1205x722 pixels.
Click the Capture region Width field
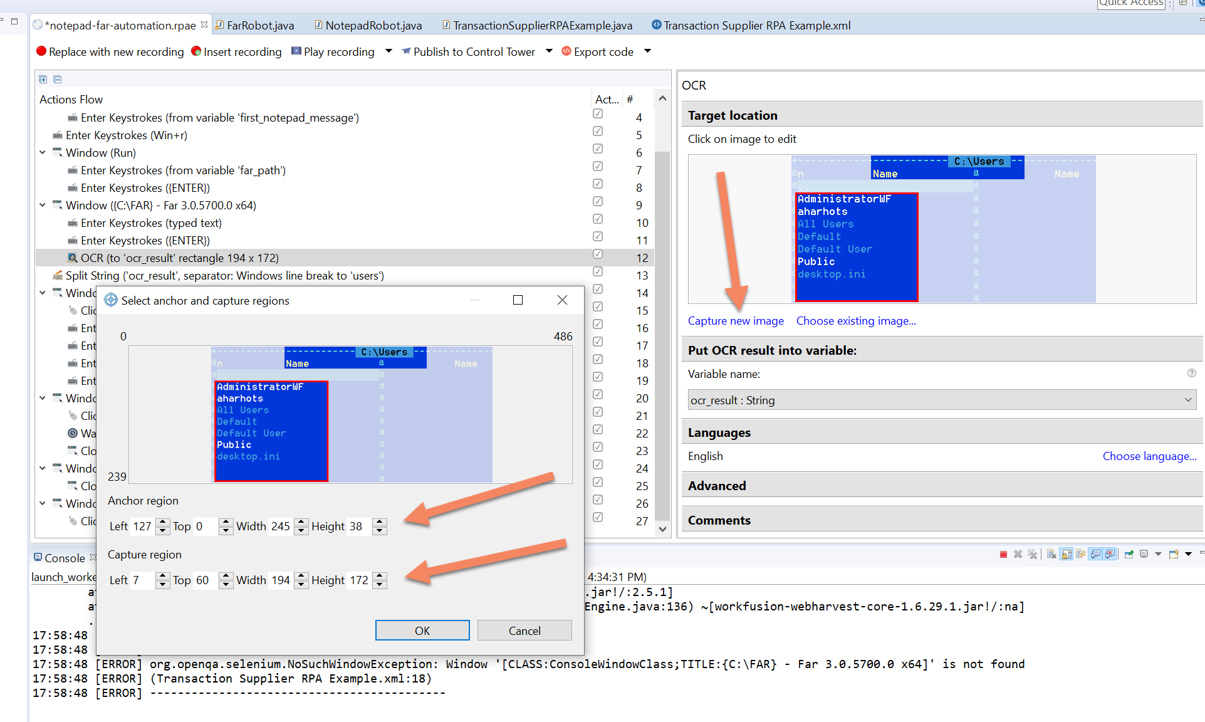[x=281, y=580]
